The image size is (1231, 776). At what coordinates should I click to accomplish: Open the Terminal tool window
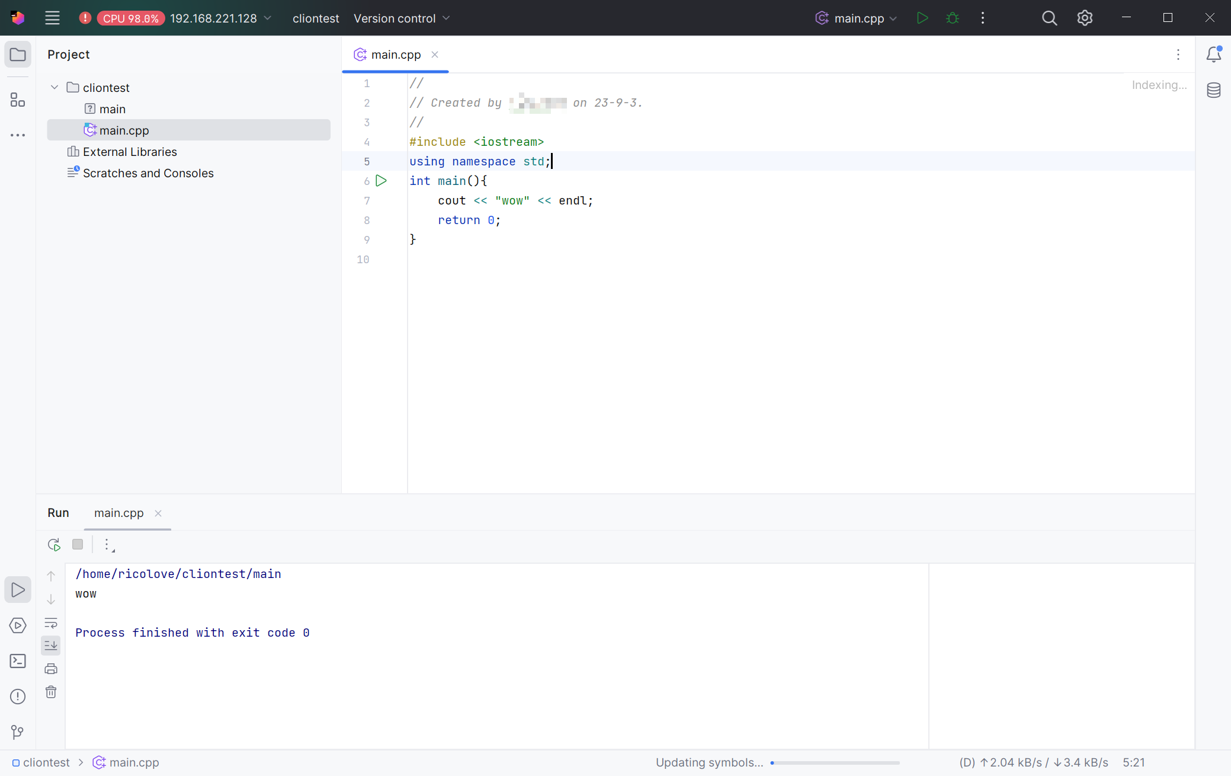click(18, 661)
